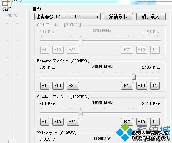Click the 810 MHz shader minimum label
172x143 pixels.
tap(47, 104)
